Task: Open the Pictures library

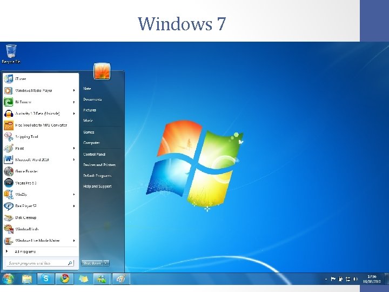Action: [90, 110]
